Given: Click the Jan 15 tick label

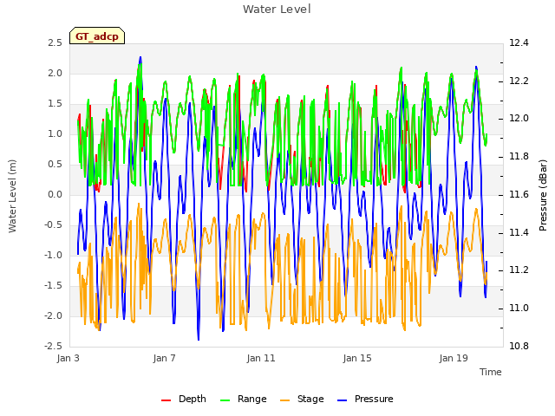Looking at the screenshot, I should click(357, 358).
